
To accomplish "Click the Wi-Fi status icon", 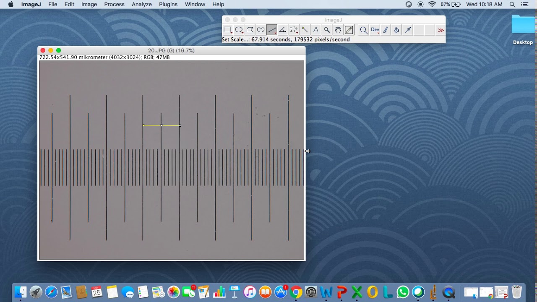I will 432,4.
